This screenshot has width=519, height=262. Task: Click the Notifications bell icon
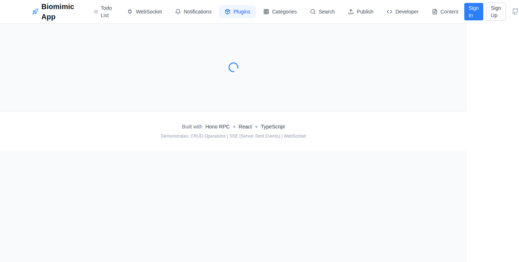tap(178, 12)
